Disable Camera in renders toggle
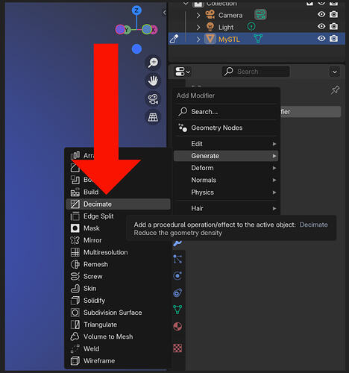The image size is (349, 373). tap(333, 14)
